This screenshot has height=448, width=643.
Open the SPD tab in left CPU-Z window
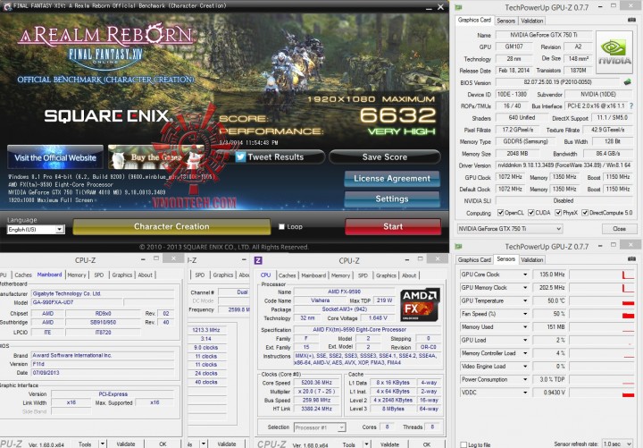(99, 275)
